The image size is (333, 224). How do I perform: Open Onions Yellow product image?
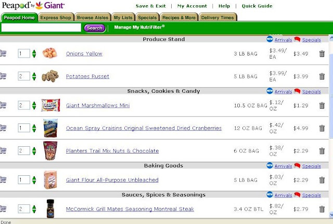click(50, 53)
